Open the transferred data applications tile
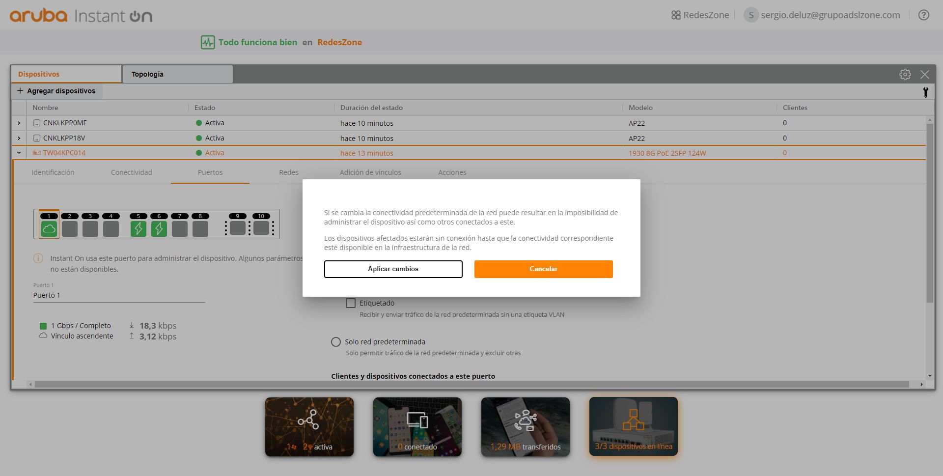Image resolution: width=943 pixels, height=476 pixels. [526, 427]
